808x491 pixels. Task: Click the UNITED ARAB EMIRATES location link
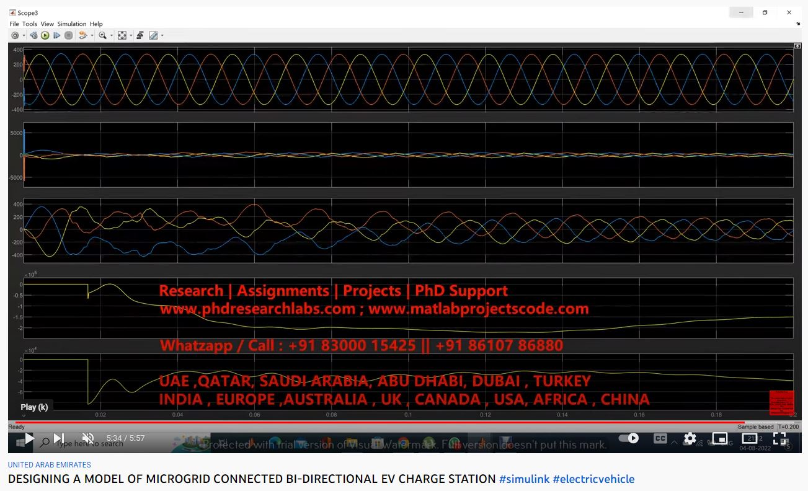[x=50, y=465]
